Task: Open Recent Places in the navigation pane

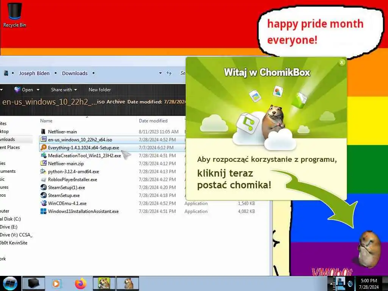Action: coord(10,147)
